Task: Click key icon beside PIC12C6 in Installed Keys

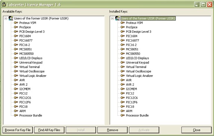Action: (122, 98)
